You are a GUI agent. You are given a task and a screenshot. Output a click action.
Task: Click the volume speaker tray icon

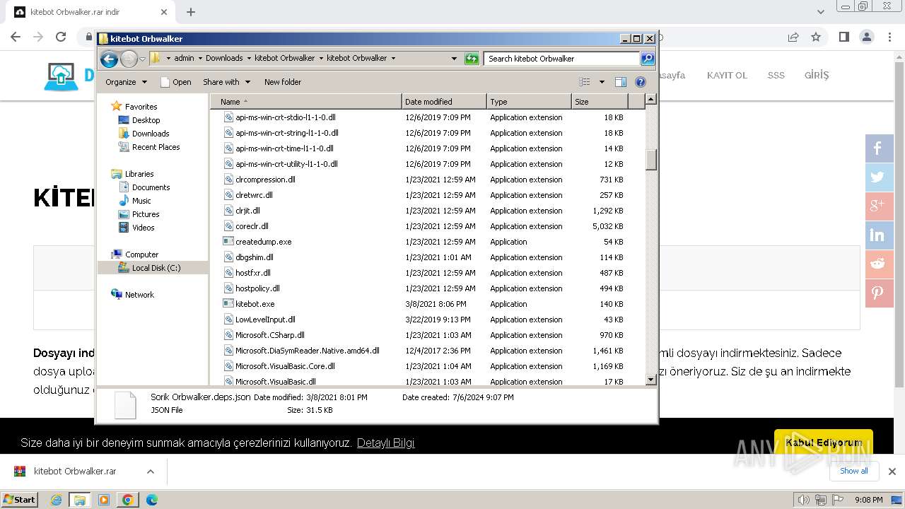tap(803, 500)
